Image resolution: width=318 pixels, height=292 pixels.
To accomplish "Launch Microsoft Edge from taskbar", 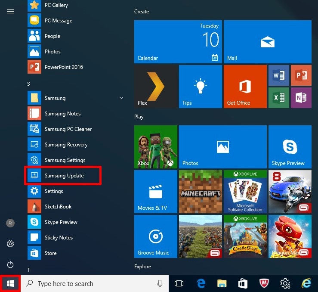I will pyautogui.click(x=201, y=283).
